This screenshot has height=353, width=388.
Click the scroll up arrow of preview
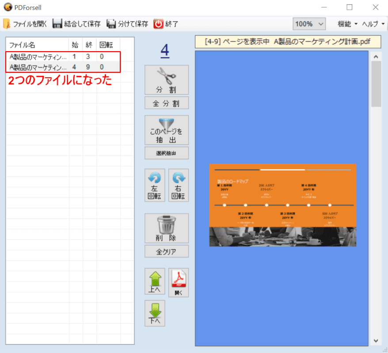coord(376,57)
